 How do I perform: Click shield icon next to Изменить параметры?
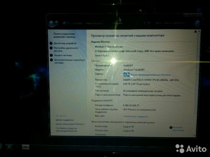tap(171, 128)
